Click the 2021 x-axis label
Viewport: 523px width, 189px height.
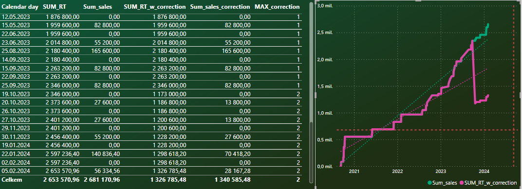(354, 172)
